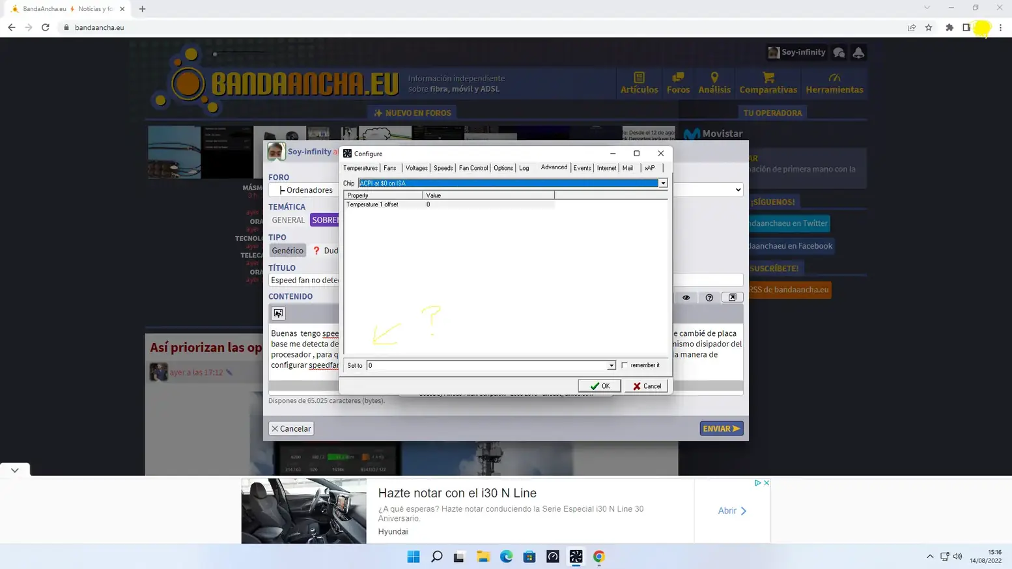Click the Cancelar button on forum form
The height and width of the screenshot is (569, 1012).
point(291,428)
